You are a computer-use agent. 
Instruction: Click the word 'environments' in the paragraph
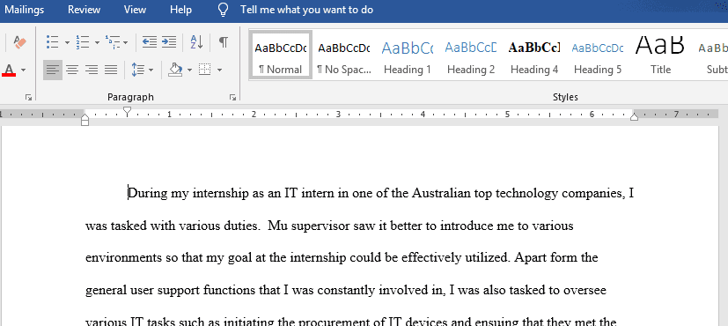(124, 258)
